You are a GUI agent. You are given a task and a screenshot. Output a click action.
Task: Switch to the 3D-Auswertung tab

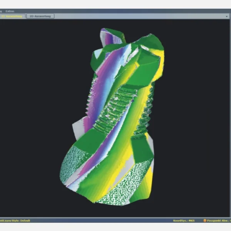(13, 16)
